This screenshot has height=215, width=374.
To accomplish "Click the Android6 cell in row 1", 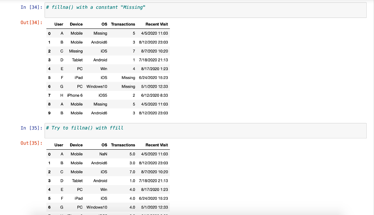I will (x=99, y=42).
